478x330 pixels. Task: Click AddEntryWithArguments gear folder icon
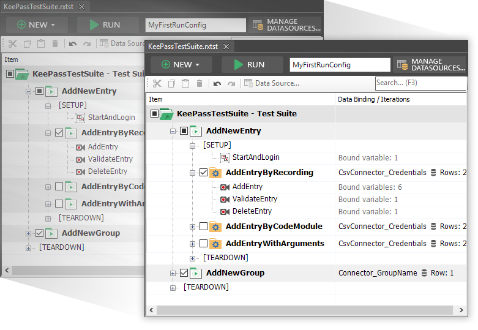point(215,244)
